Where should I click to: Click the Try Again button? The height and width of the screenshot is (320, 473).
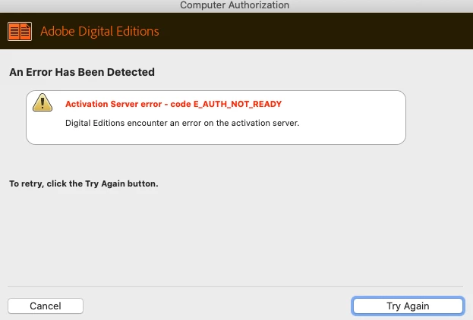[x=408, y=306]
